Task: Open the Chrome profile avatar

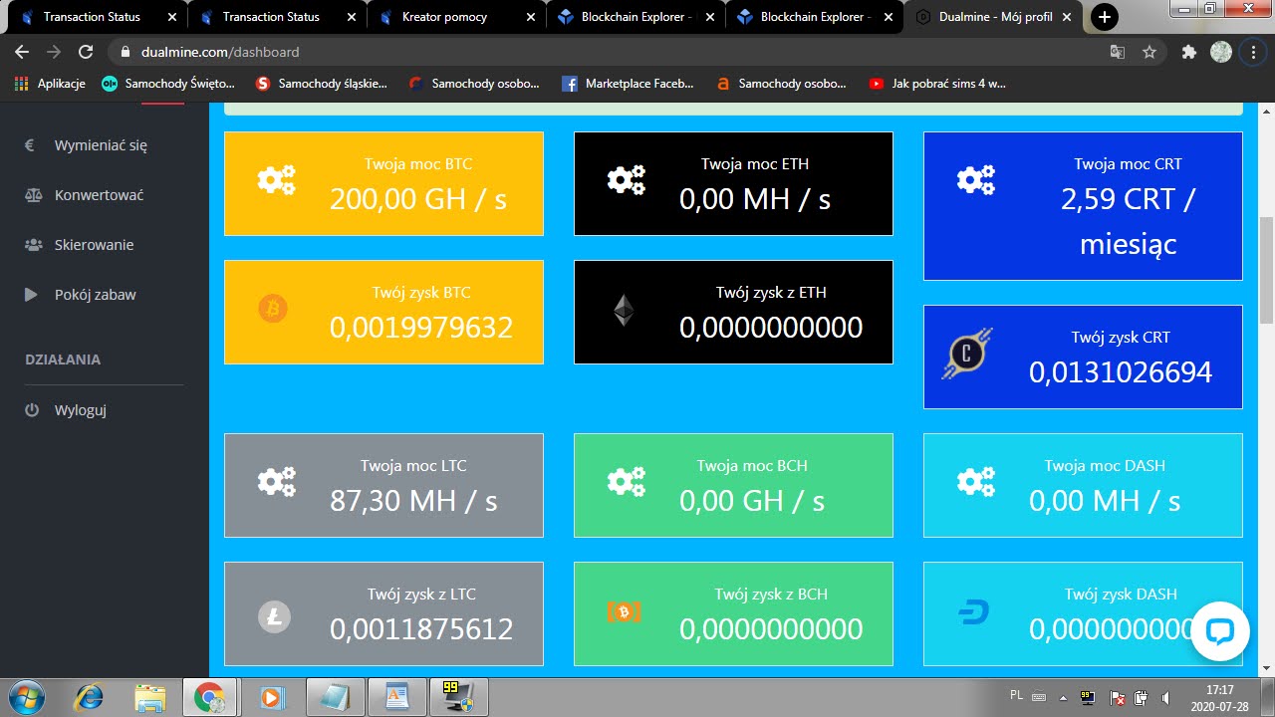Action: 1221,52
